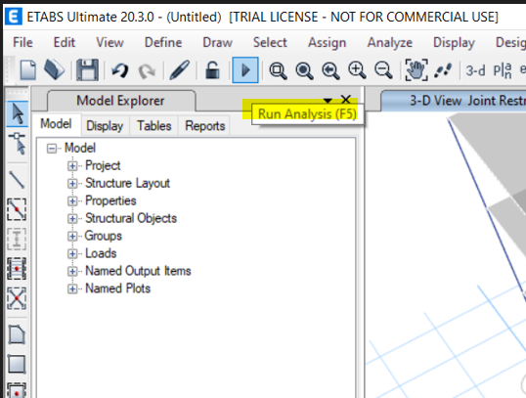Collapse the Model root node
Screen dimensions: 526x398
(x=52, y=149)
